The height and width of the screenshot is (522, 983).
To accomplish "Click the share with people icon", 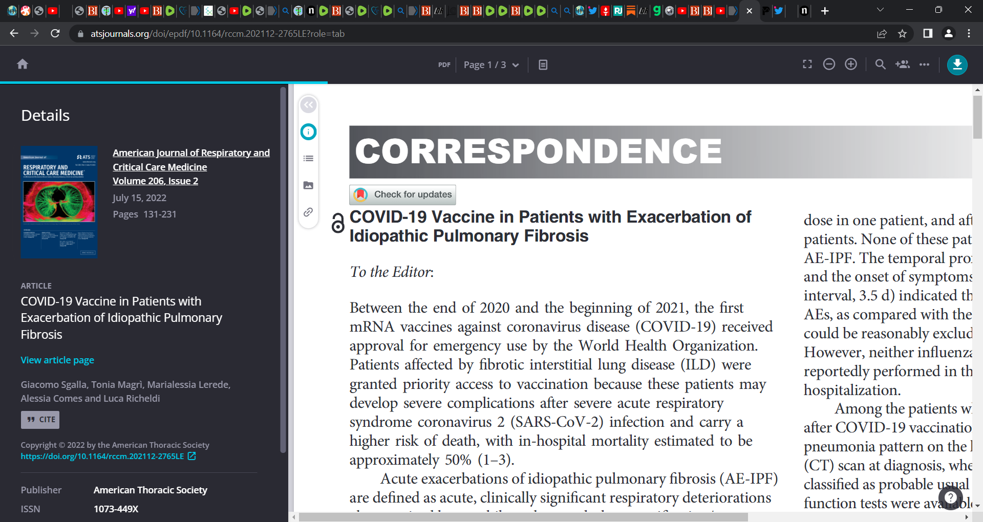I will (903, 64).
